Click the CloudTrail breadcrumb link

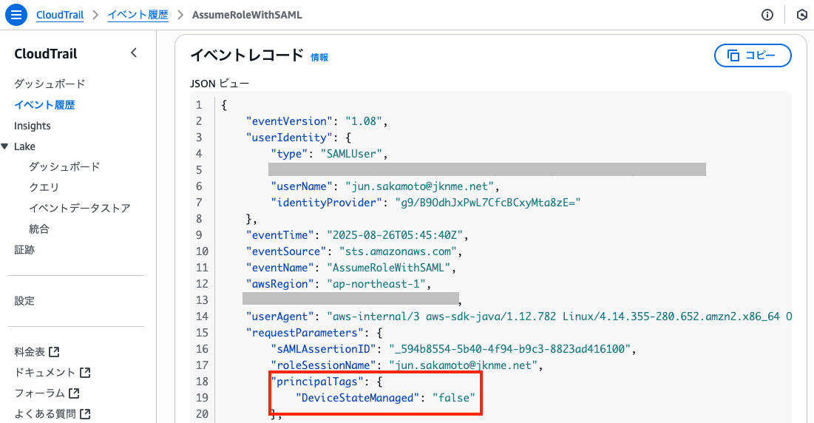click(x=60, y=15)
